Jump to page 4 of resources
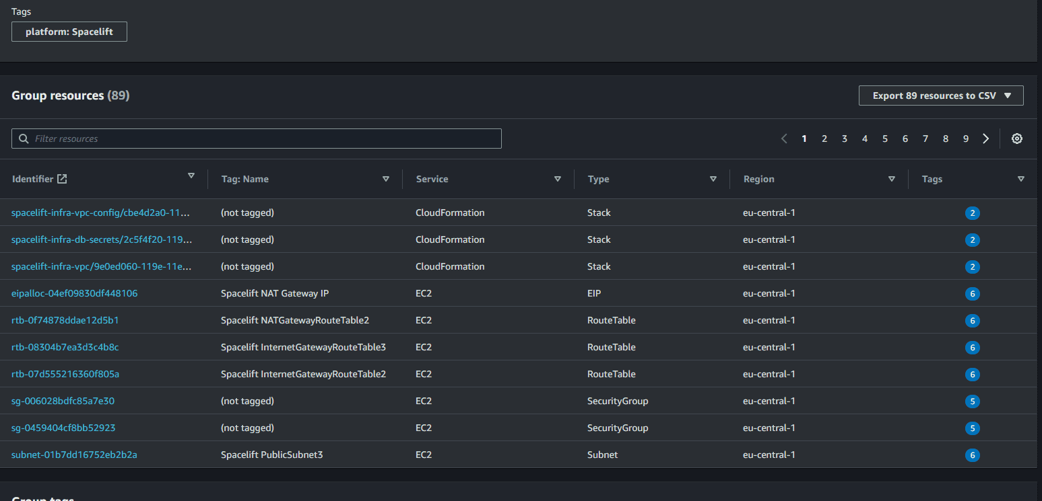Image resolution: width=1042 pixels, height=501 pixels. pos(865,139)
